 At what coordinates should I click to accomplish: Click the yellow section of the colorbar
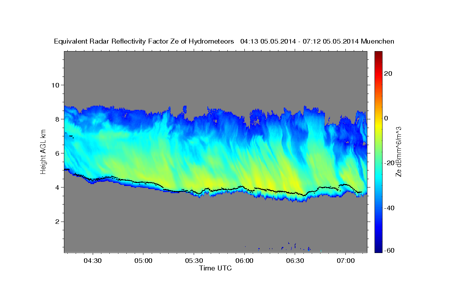(379, 125)
